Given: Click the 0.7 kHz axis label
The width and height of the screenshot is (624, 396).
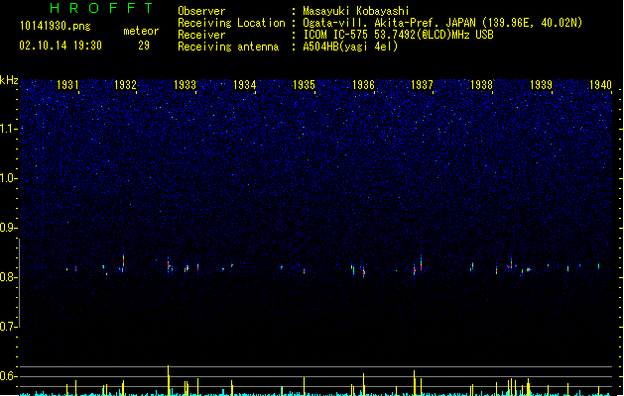Looking at the screenshot, I should (8, 327).
